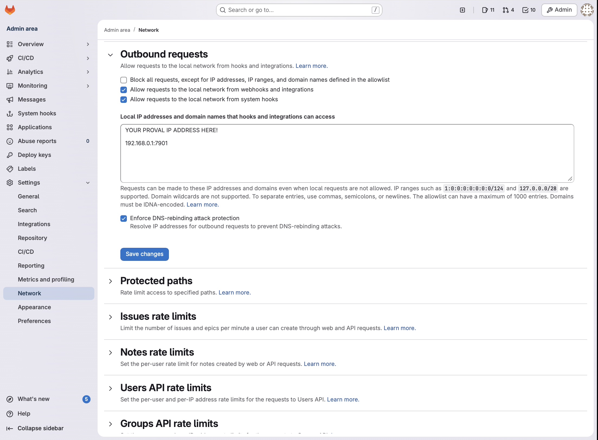Click the Network breadcrumb item
Viewport: 598px width, 440px height.
pyautogui.click(x=149, y=30)
